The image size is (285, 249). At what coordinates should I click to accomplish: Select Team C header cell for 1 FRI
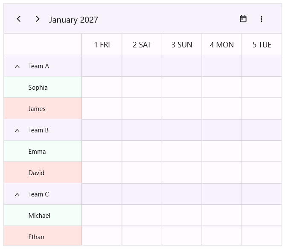point(102,194)
